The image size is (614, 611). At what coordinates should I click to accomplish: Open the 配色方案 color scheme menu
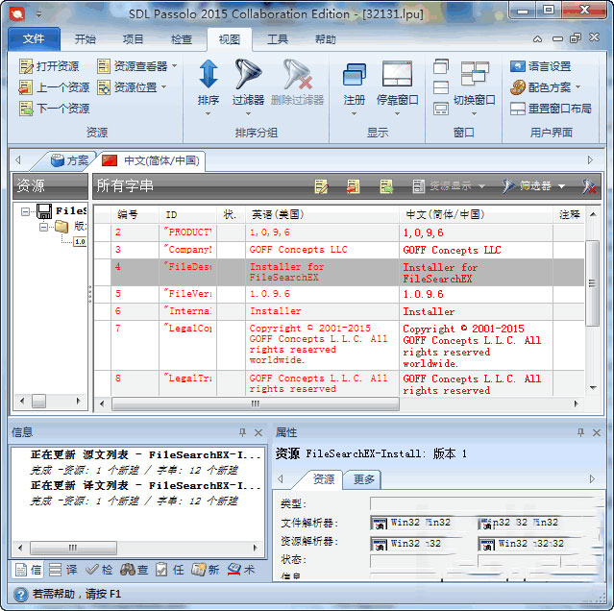point(545,87)
